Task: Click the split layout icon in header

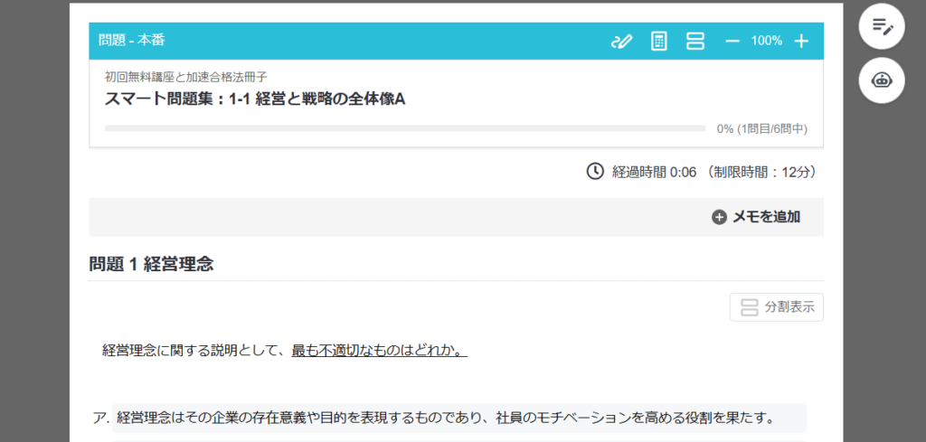Action: [694, 41]
